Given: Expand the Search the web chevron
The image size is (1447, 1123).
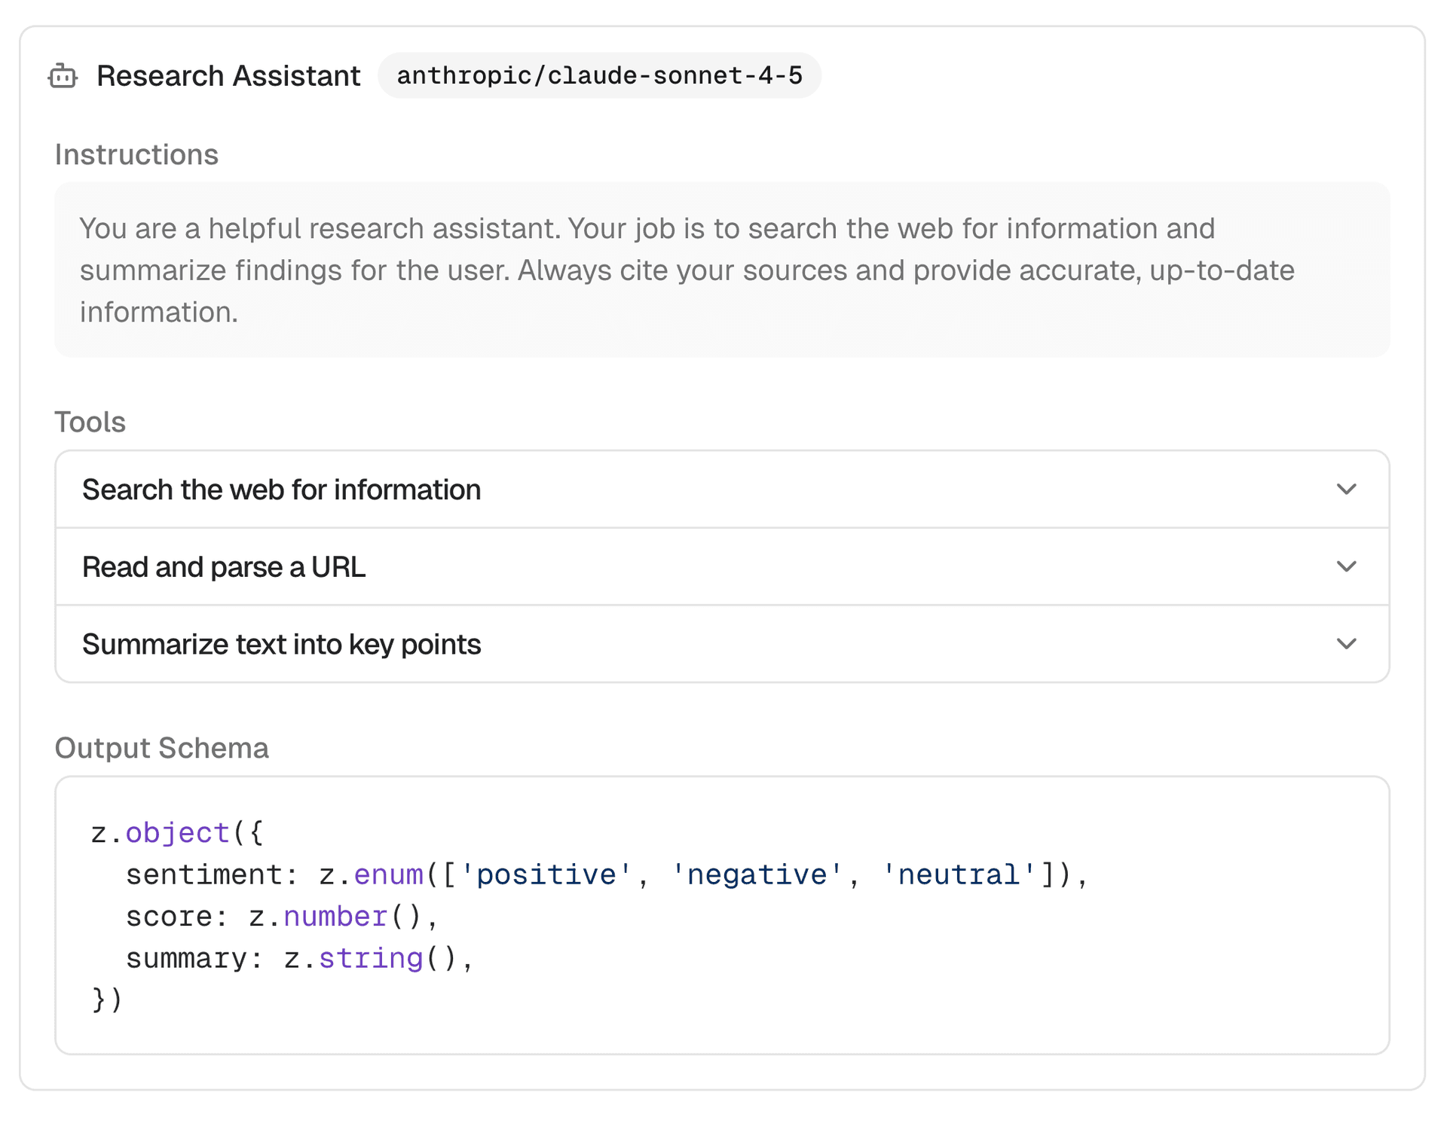Looking at the screenshot, I should pos(1346,490).
